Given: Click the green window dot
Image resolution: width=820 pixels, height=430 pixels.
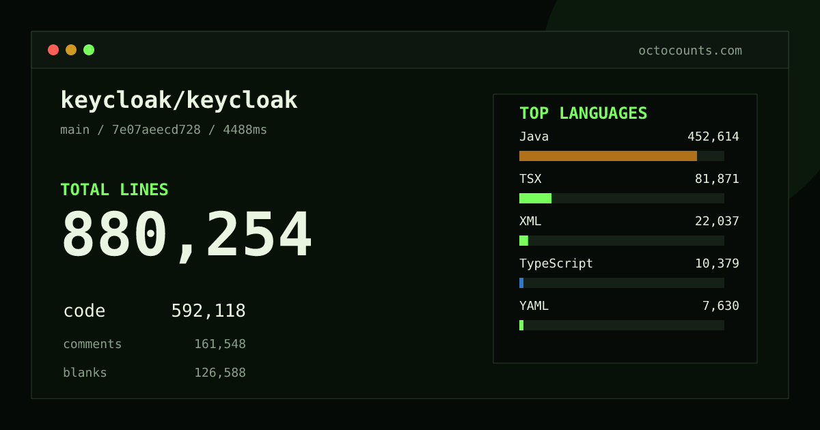Looking at the screenshot, I should pyautogui.click(x=89, y=50).
